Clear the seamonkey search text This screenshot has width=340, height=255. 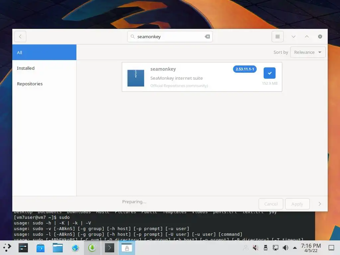(207, 37)
